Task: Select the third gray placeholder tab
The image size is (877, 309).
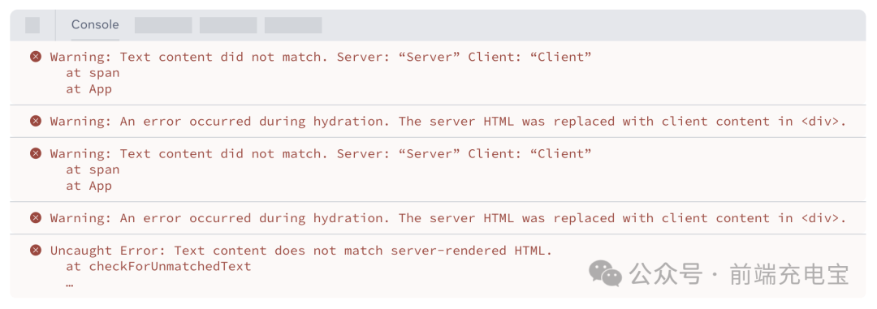Action: coord(293,25)
